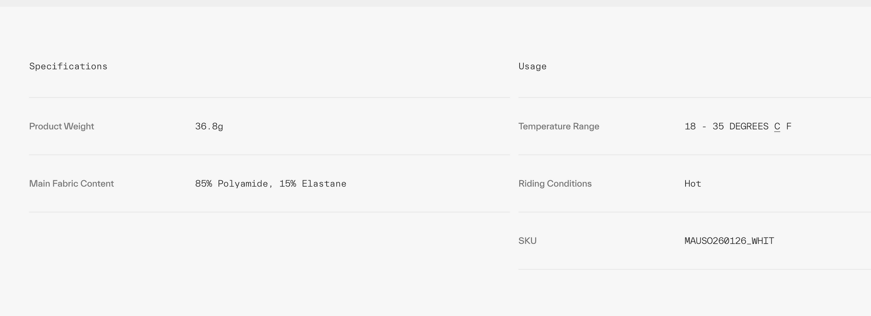
Task: Click the divider line under Usage heading
Action: coord(694,97)
